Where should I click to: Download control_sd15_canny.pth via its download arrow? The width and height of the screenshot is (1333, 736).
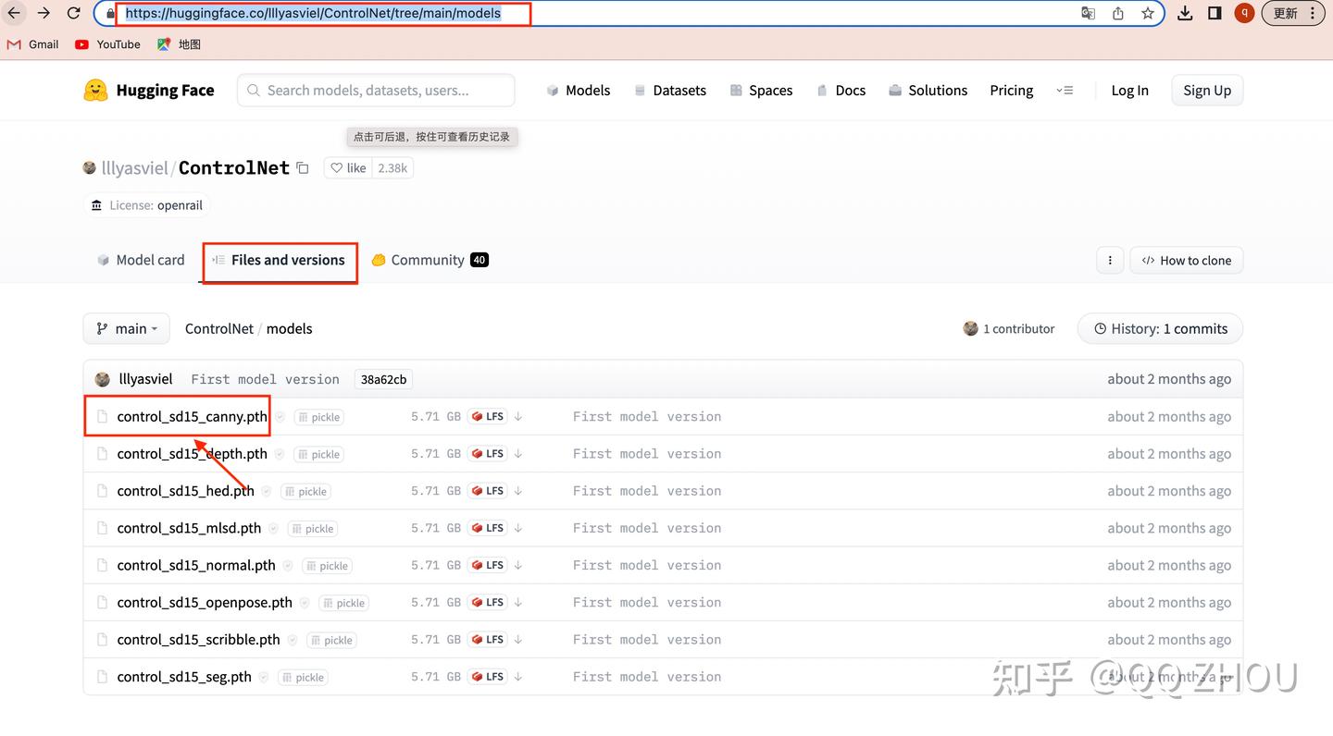coord(517,416)
